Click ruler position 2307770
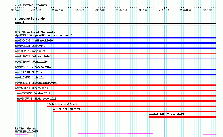Screen dimensions: 223x137 point(79,10)
